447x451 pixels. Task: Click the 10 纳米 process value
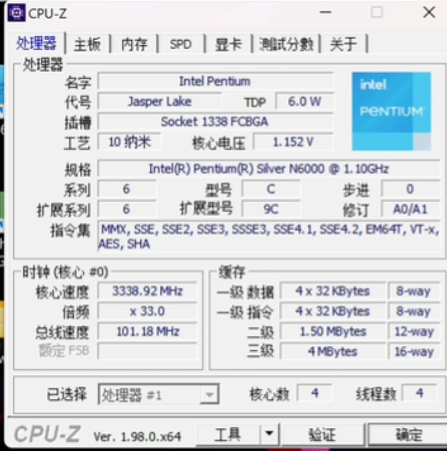click(x=129, y=142)
